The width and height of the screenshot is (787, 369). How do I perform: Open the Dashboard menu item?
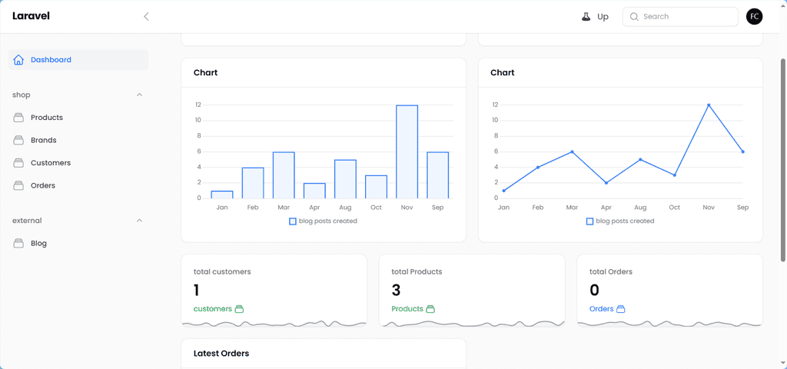click(78, 60)
